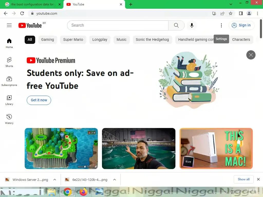Click the install app icon in address bar

coord(214,13)
